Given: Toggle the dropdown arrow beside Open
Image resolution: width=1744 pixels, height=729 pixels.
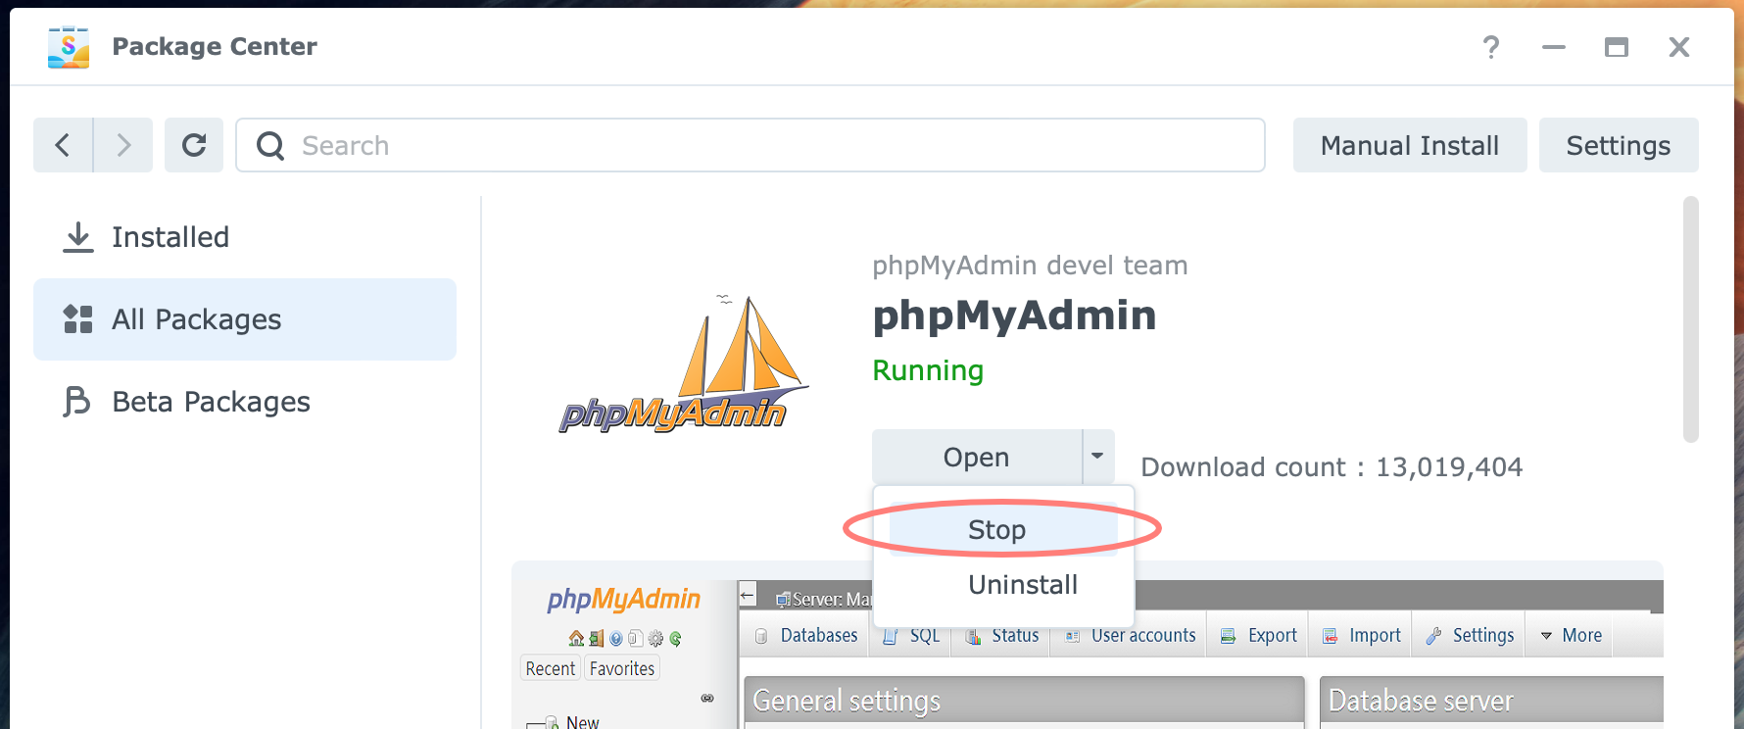Looking at the screenshot, I should (1098, 457).
